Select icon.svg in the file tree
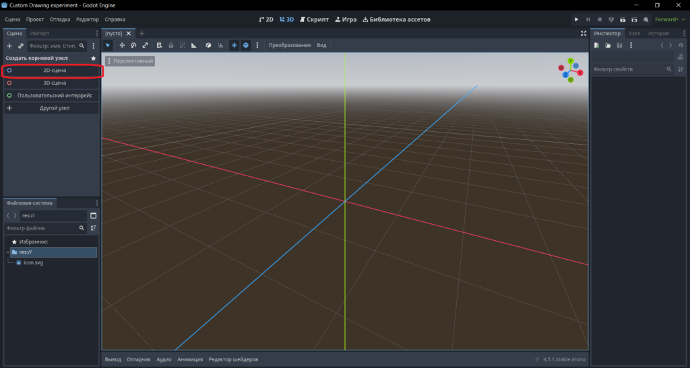The height and width of the screenshot is (368, 690). coord(33,262)
